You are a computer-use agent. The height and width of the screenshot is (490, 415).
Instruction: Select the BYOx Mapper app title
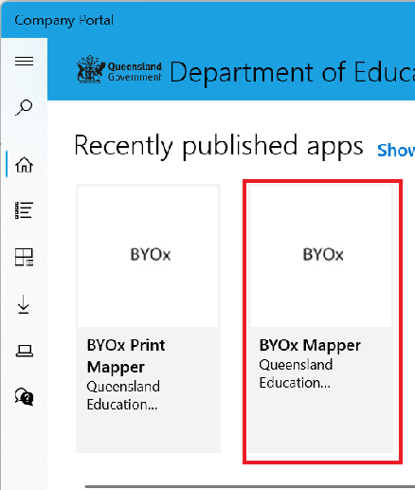310,345
